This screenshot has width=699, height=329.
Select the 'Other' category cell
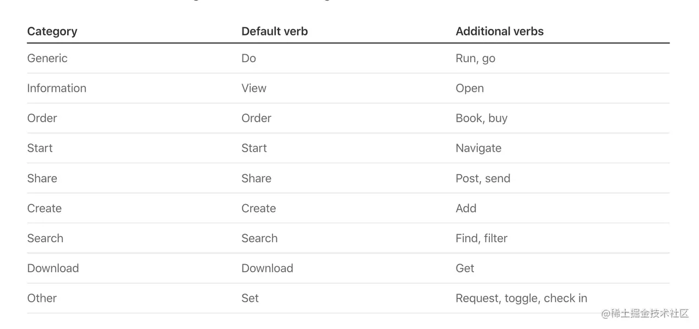[42, 298]
